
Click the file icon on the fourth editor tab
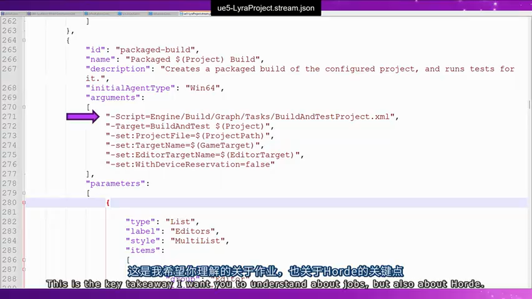click(119, 13)
